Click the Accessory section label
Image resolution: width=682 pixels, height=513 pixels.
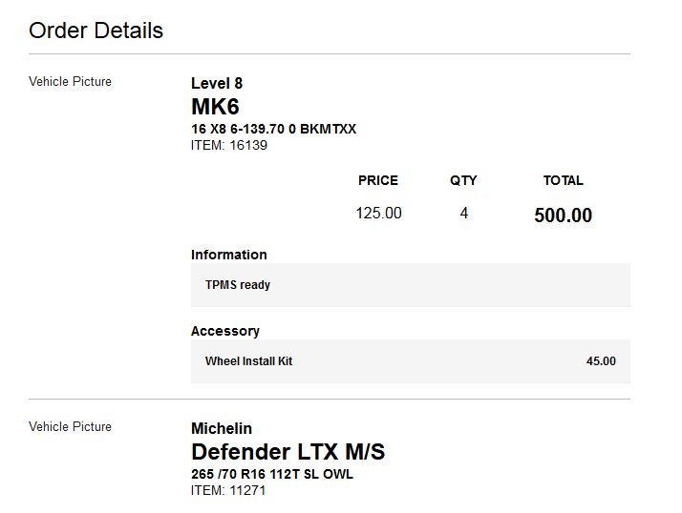point(224,331)
